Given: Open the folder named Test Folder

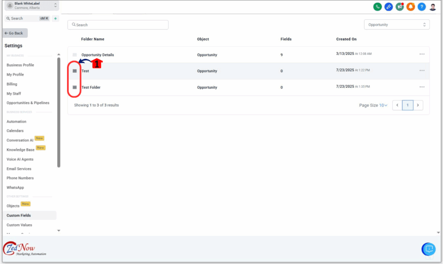Looking at the screenshot, I should pos(91,87).
